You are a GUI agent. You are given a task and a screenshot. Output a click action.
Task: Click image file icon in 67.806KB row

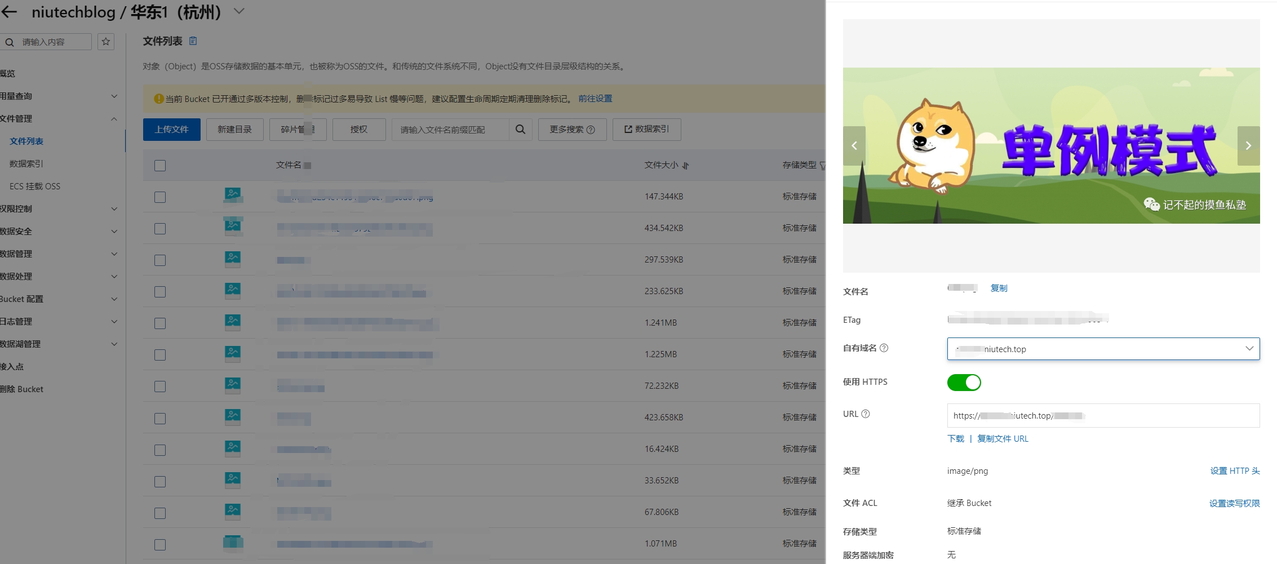click(x=233, y=510)
